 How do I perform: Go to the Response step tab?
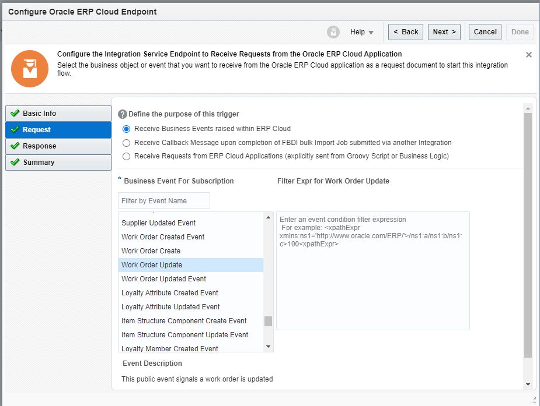(x=58, y=146)
